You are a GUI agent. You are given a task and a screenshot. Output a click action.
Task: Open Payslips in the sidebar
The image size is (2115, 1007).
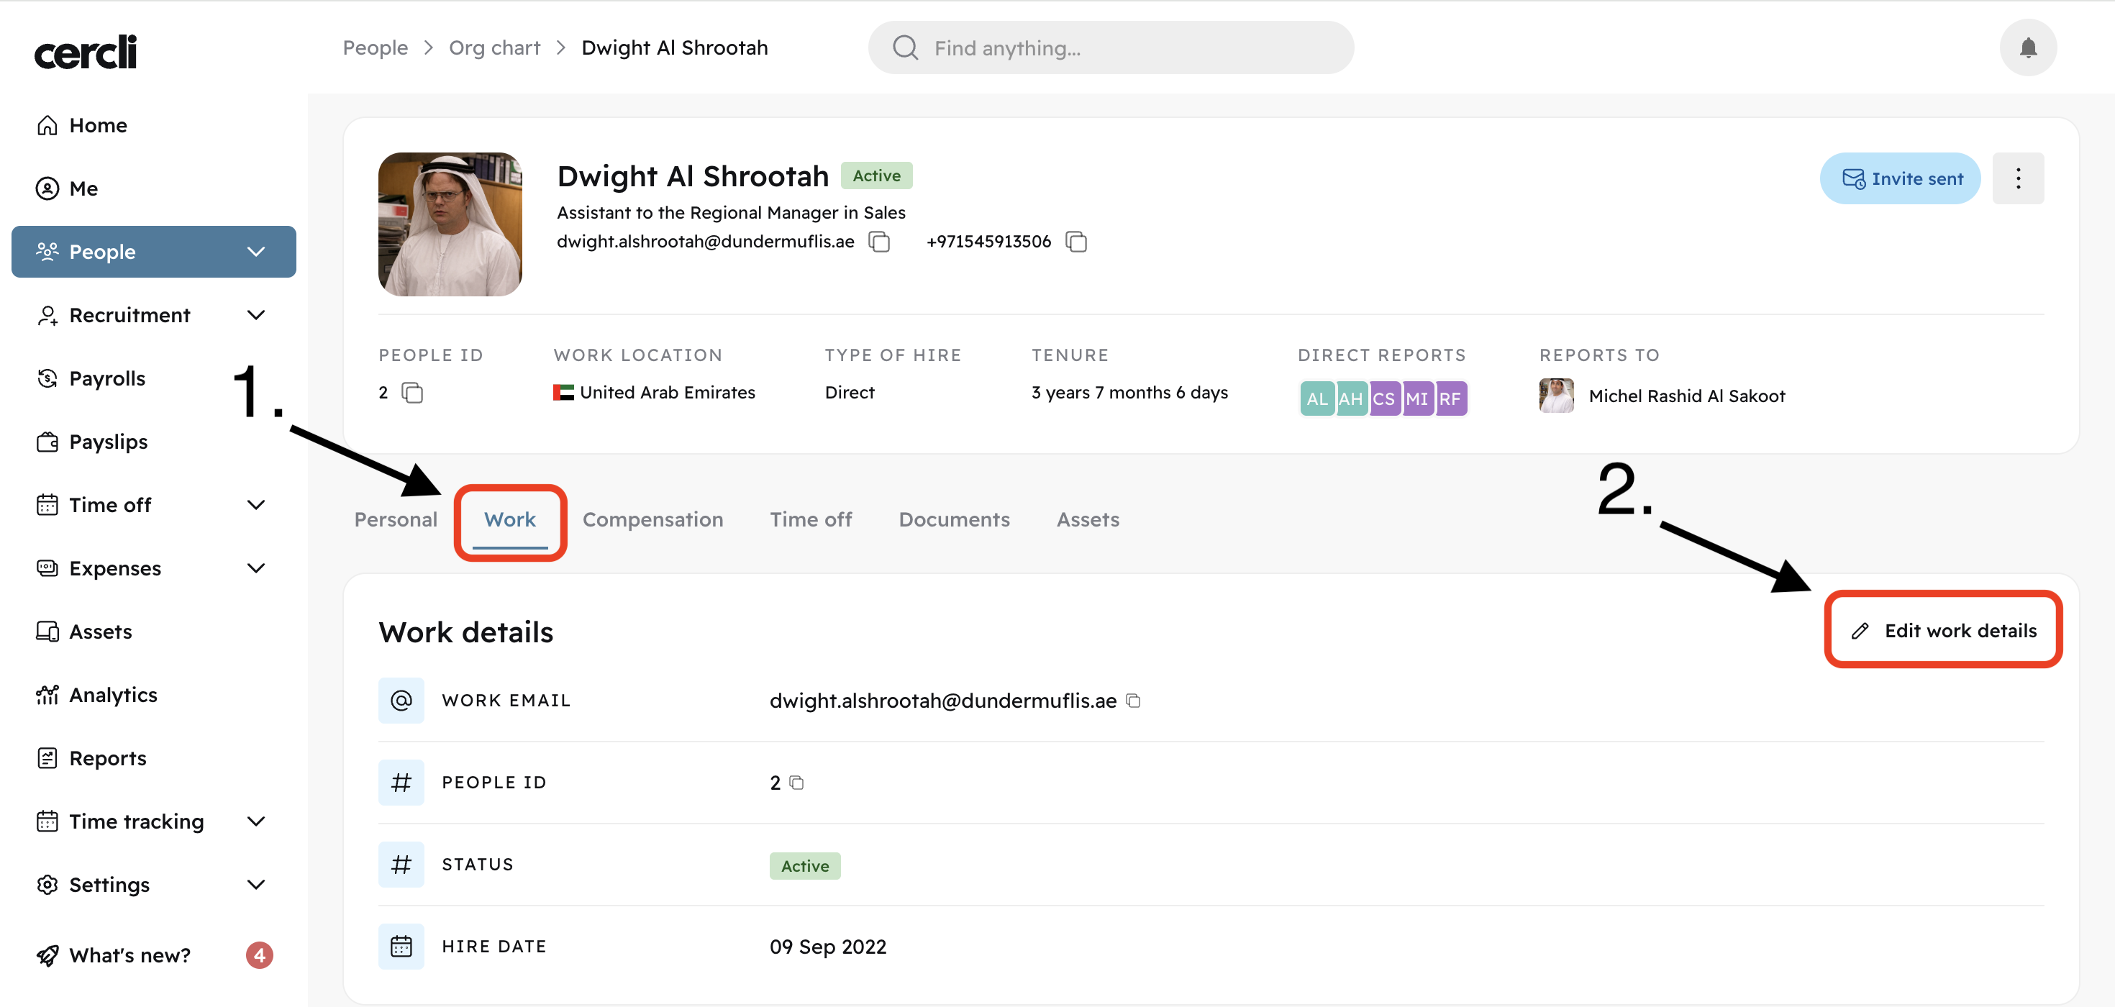109,442
